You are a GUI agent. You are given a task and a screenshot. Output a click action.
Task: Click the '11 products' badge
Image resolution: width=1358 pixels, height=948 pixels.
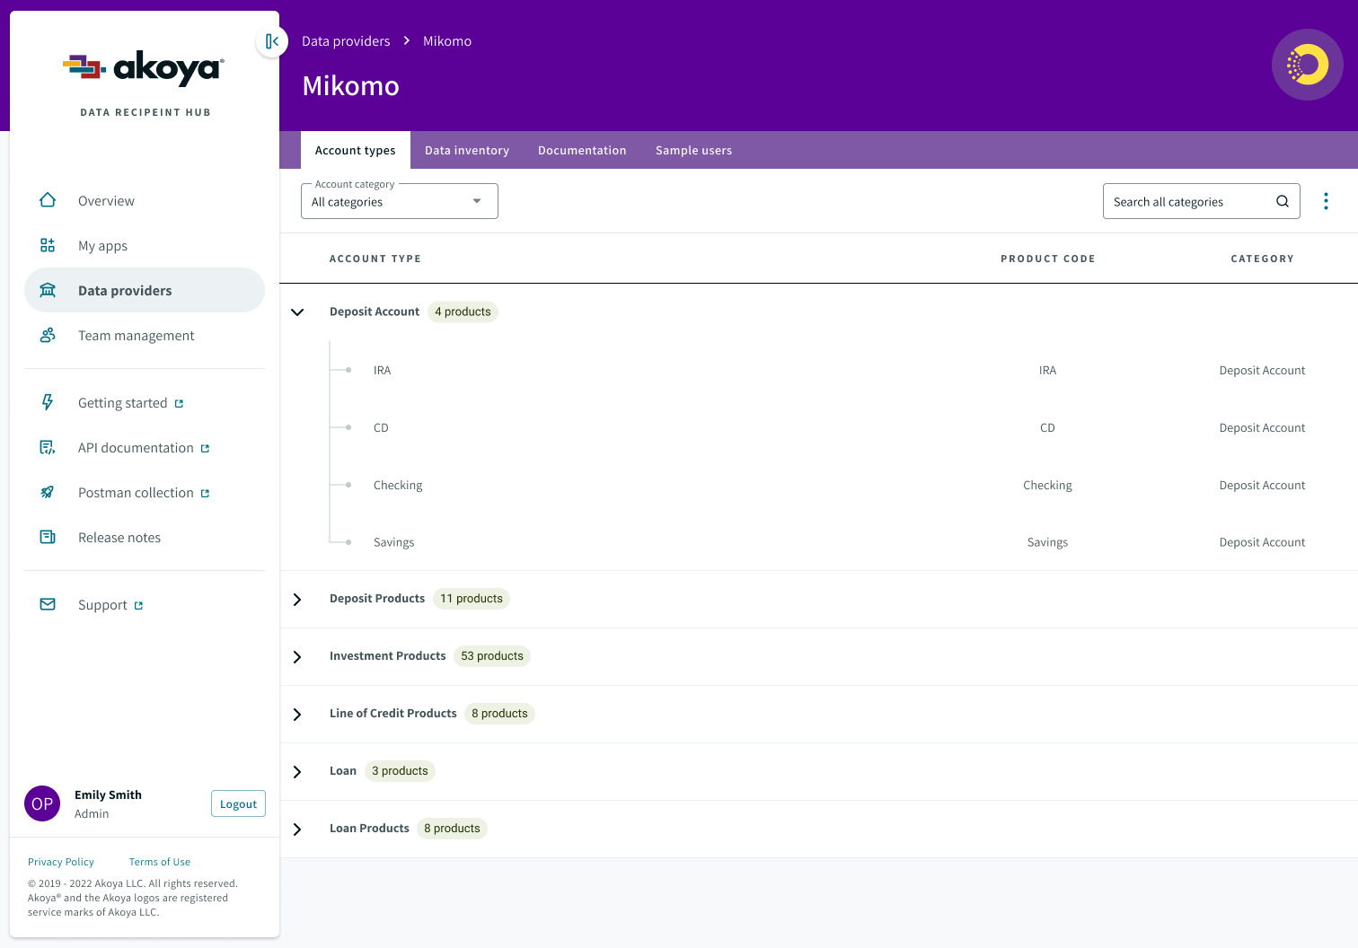(x=472, y=599)
